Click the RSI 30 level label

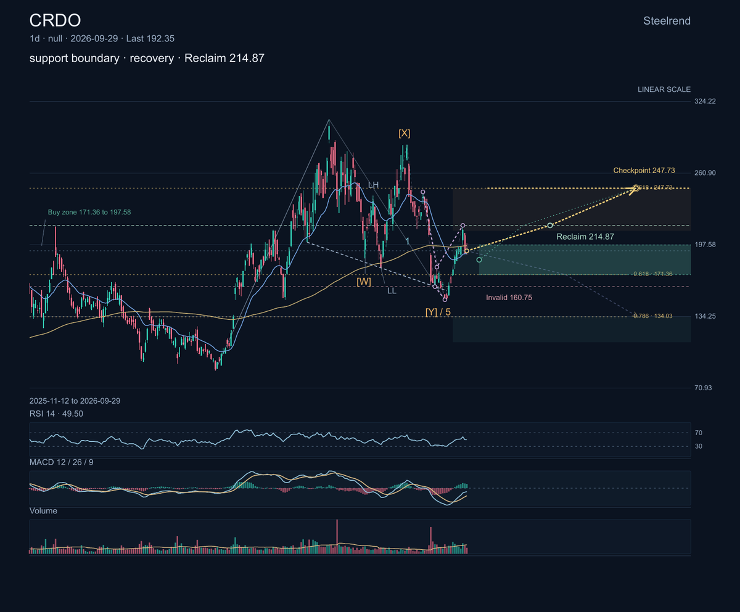click(698, 446)
